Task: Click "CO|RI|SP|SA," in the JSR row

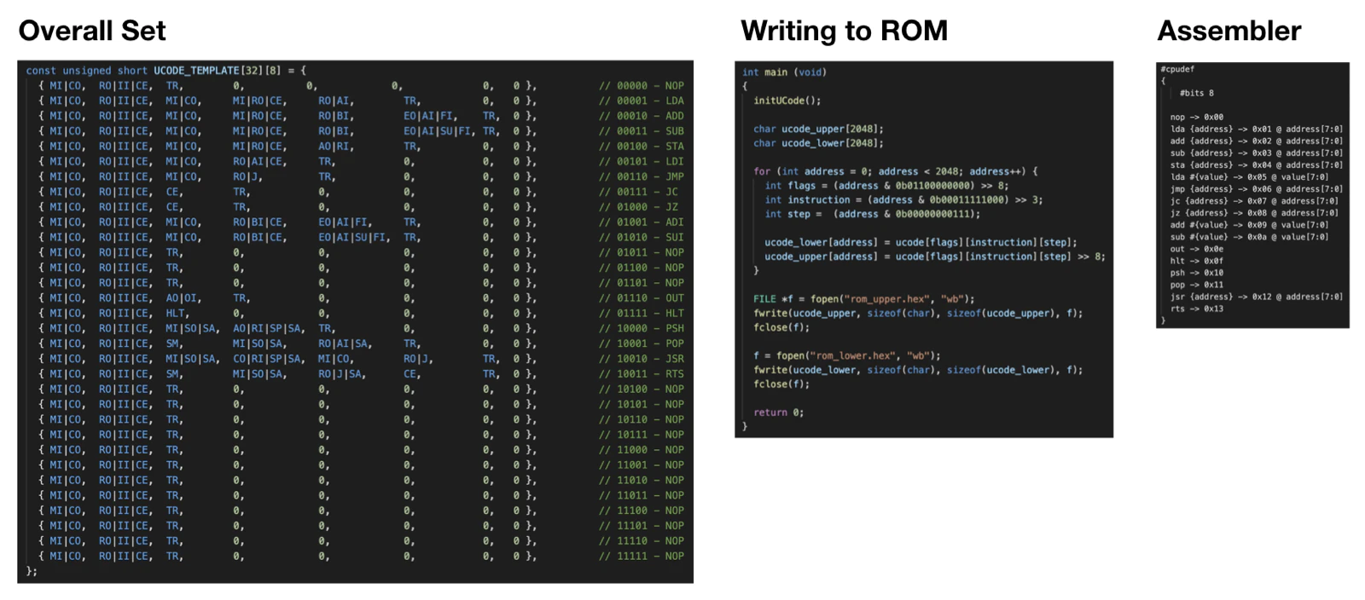Action: [269, 359]
